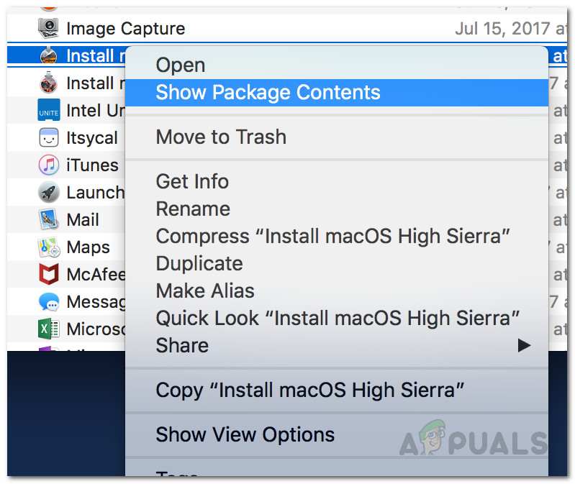
Task: Click the Image Capture app icon
Action: click(48, 29)
